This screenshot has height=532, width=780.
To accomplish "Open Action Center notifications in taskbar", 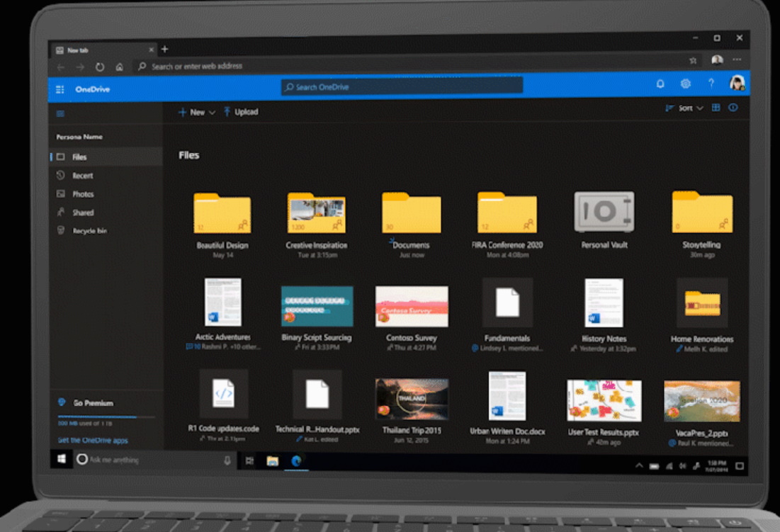I will pos(740,466).
